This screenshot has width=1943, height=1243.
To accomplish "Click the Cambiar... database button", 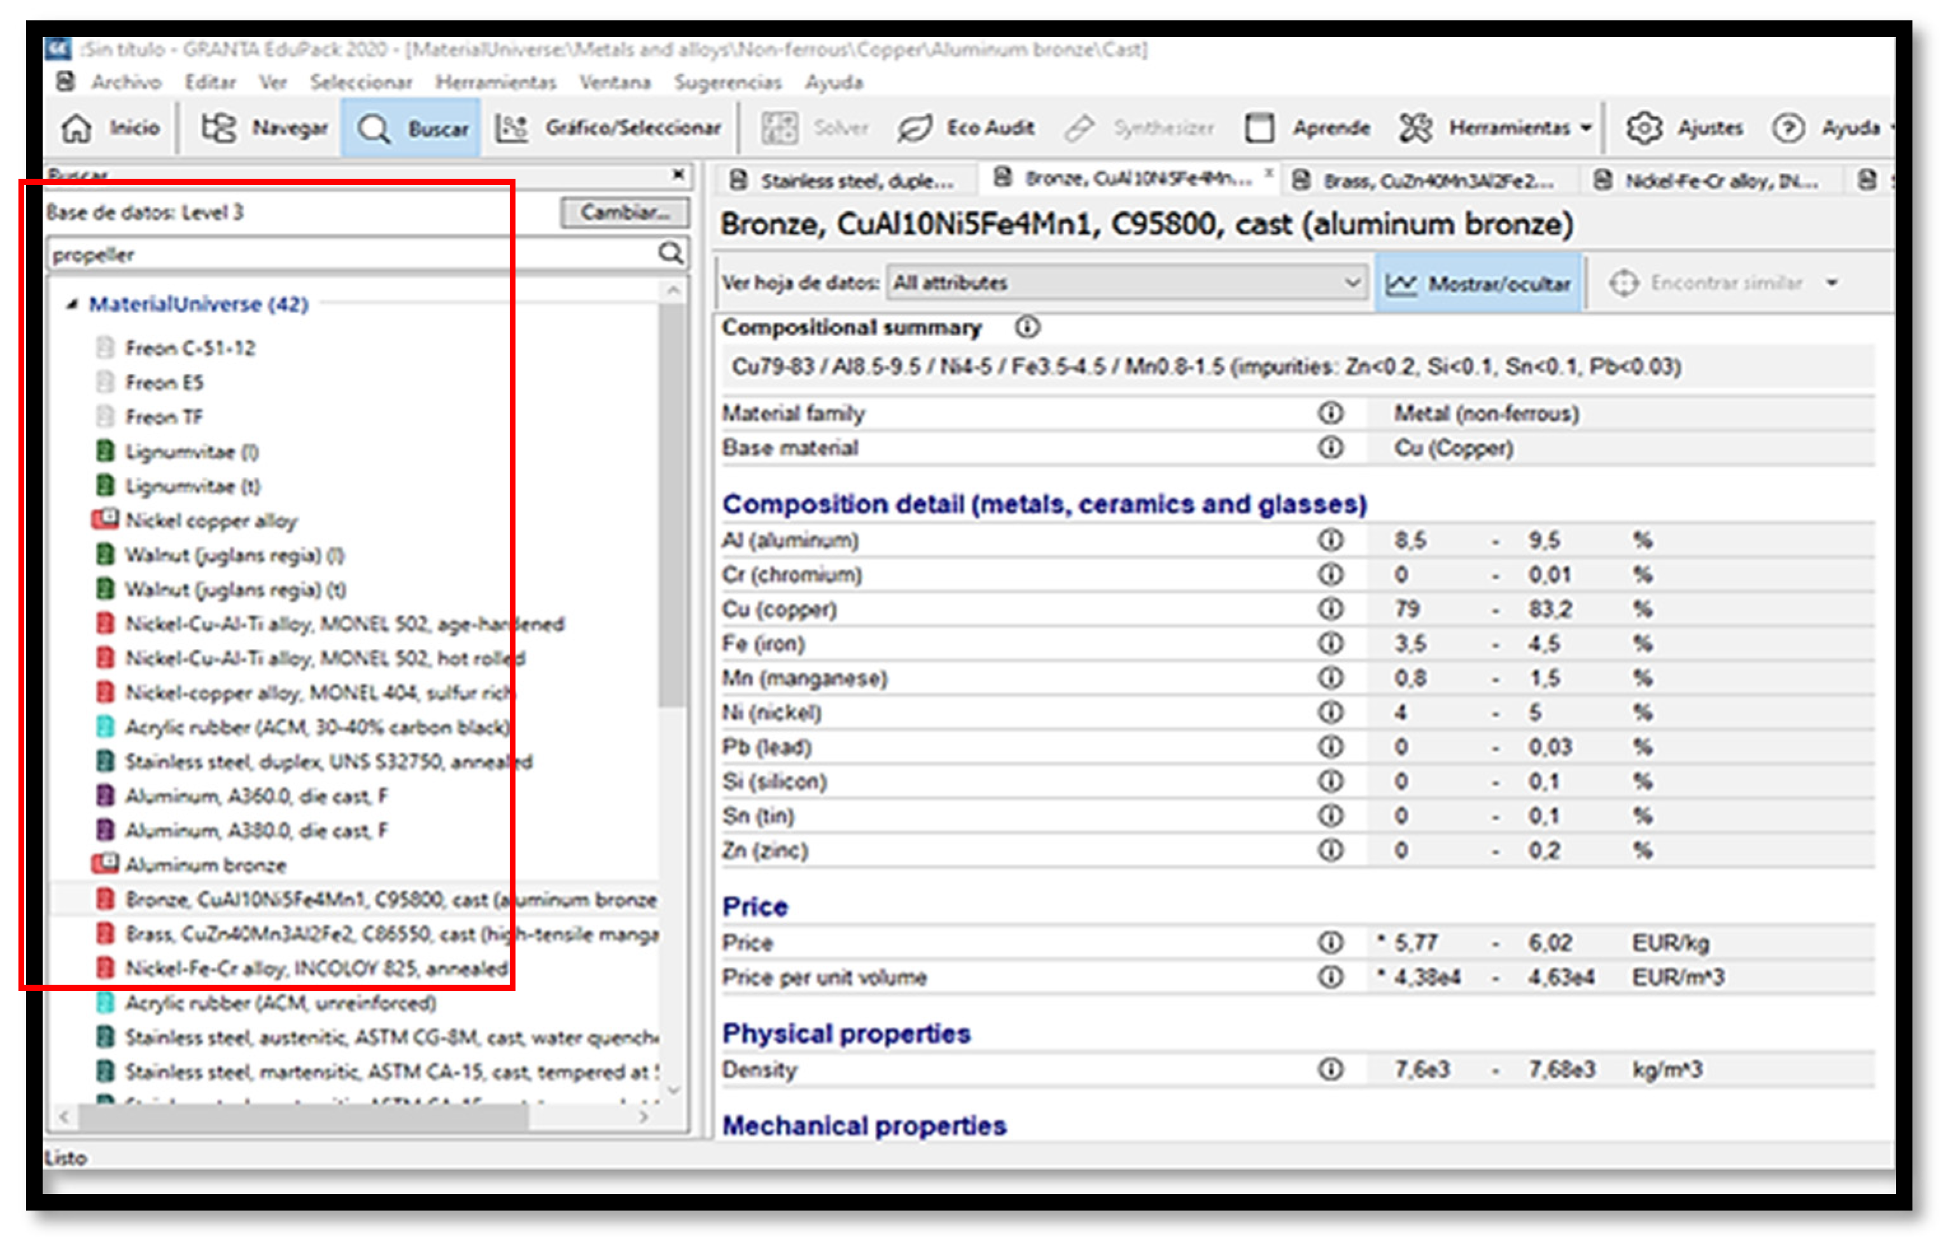I will click(624, 212).
